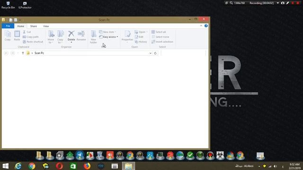Launch Internet Explorer from taskbar
This screenshot has height=170, width=303.
pos(18,166)
